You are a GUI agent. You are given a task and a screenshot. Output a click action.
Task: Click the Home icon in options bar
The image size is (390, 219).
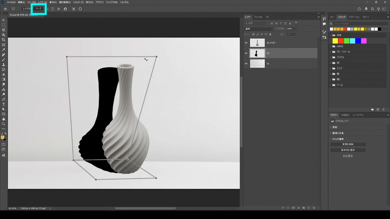point(5,9)
